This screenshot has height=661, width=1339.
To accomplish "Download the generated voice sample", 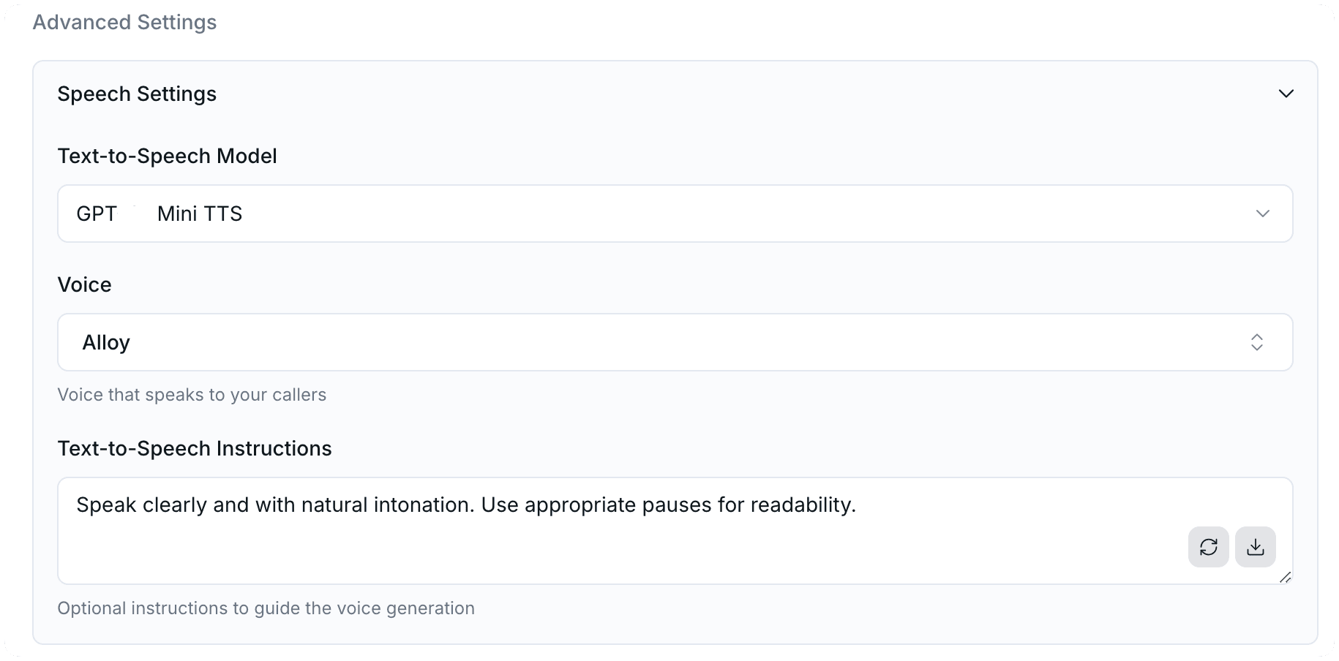I will [1255, 547].
